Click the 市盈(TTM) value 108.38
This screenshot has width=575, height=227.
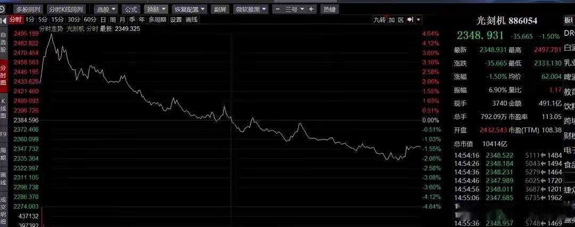552,130
